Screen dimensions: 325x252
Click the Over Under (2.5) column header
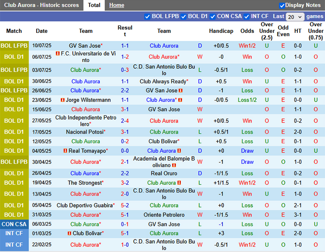coord(267,31)
